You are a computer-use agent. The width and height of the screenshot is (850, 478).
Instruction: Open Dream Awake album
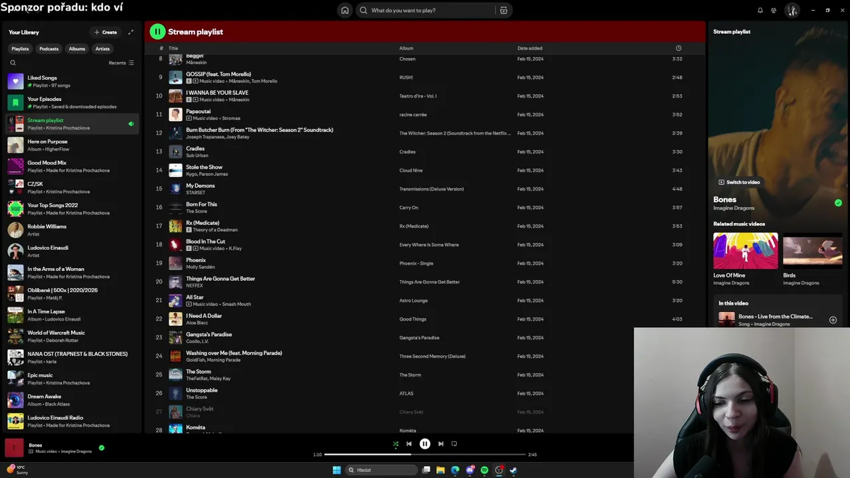pyautogui.click(x=72, y=400)
